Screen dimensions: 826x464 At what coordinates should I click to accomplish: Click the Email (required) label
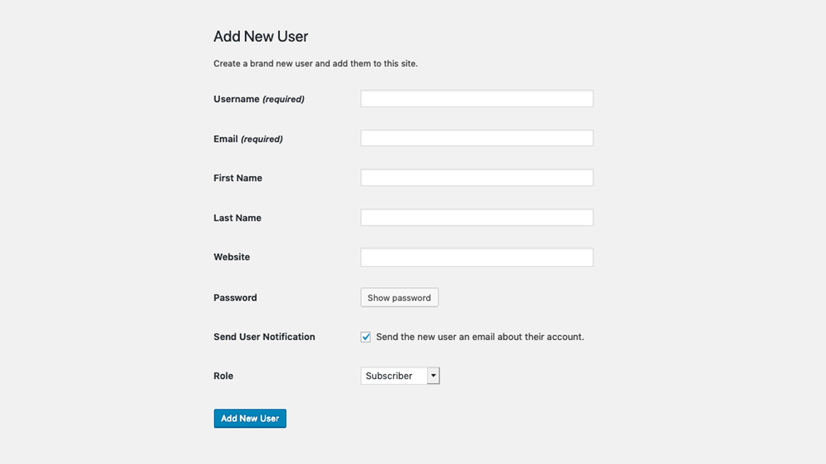click(248, 139)
